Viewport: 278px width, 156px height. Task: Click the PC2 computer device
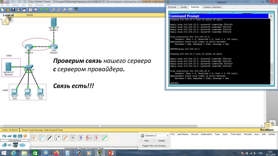pyautogui.click(x=40, y=92)
